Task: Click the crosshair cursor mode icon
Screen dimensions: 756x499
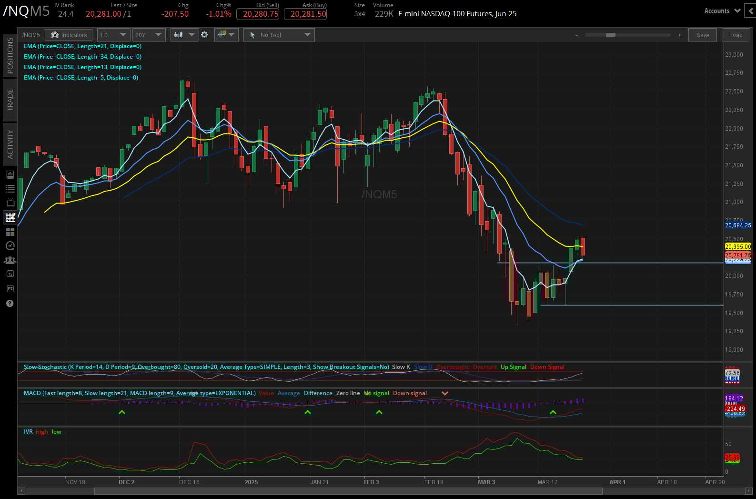Action: tap(222, 35)
